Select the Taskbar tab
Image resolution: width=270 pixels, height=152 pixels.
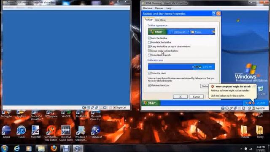pyautogui.click(x=148, y=20)
